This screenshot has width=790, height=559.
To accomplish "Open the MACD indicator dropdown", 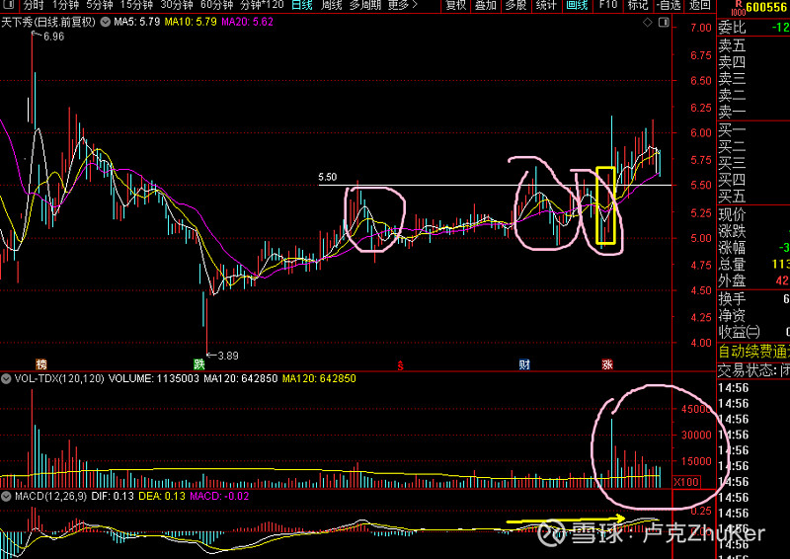I will pos(6,497).
